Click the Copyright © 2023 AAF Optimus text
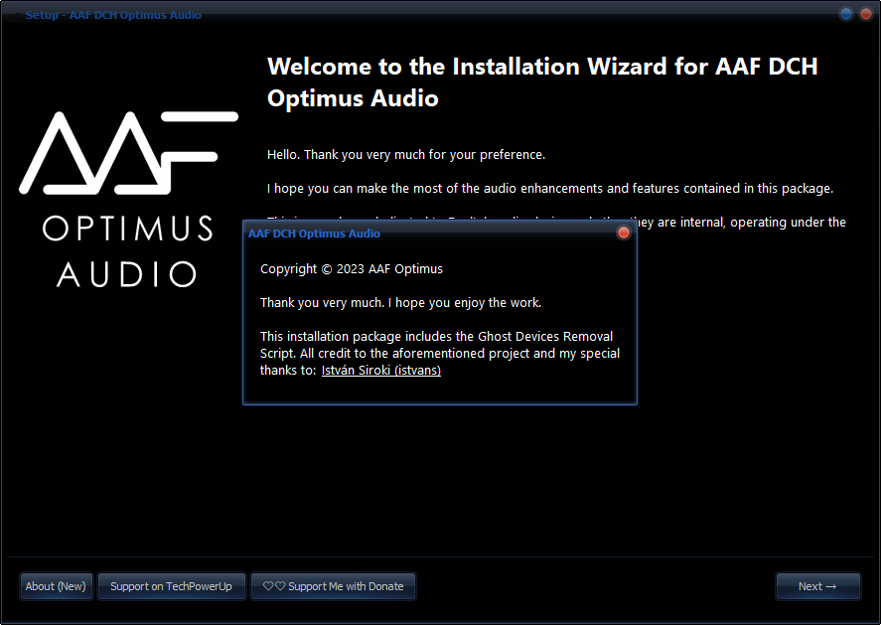The height and width of the screenshot is (625, 881). pyautogui.click(x=352, y=269)
